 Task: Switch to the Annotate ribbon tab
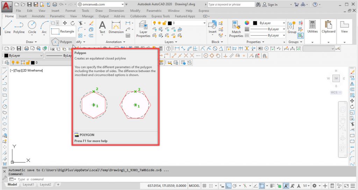(x=38, y=16)
